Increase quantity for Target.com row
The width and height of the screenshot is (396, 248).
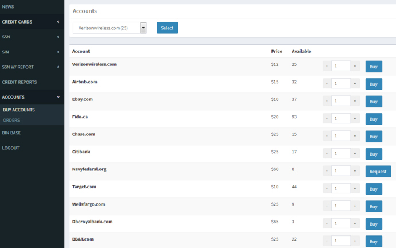pos(355,188)
